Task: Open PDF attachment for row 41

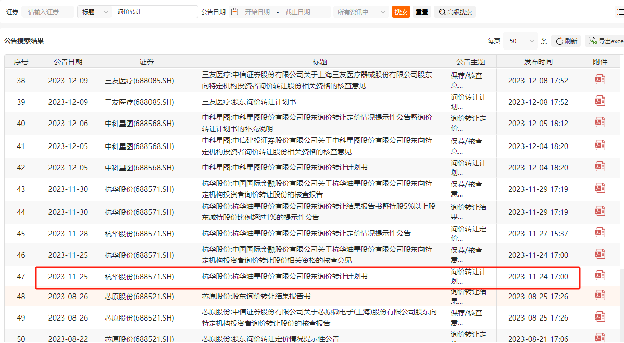Action: pyautogui.click(x=600, y=145)
